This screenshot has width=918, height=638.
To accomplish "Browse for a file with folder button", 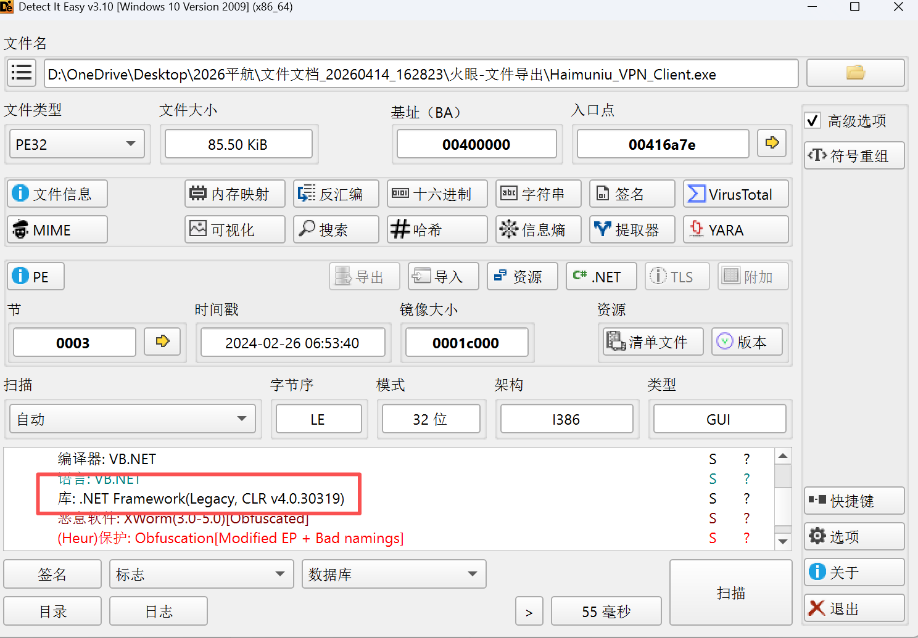I will [x=855, y=73].
